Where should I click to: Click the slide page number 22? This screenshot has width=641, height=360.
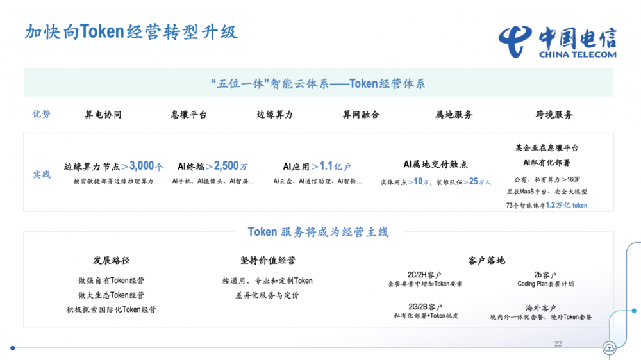coord(558,344)
